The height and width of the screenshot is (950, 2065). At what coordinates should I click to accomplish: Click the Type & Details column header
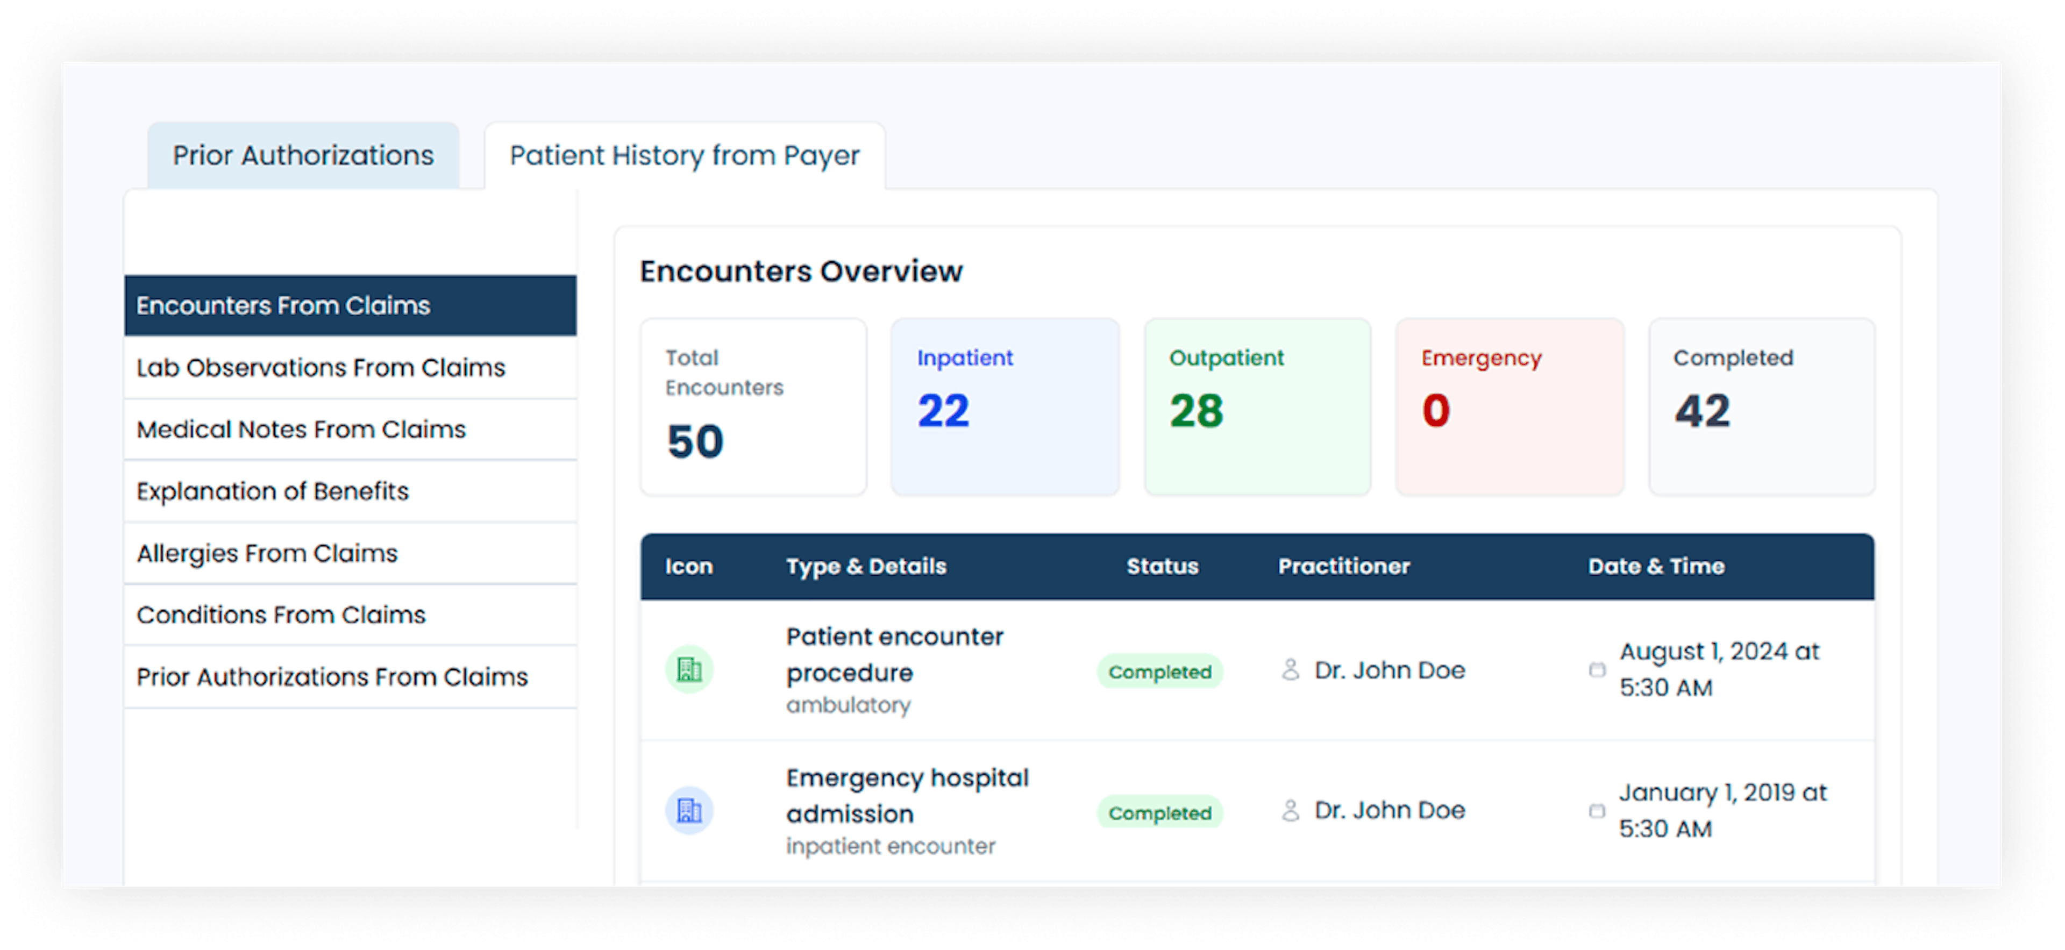(866, 567)
